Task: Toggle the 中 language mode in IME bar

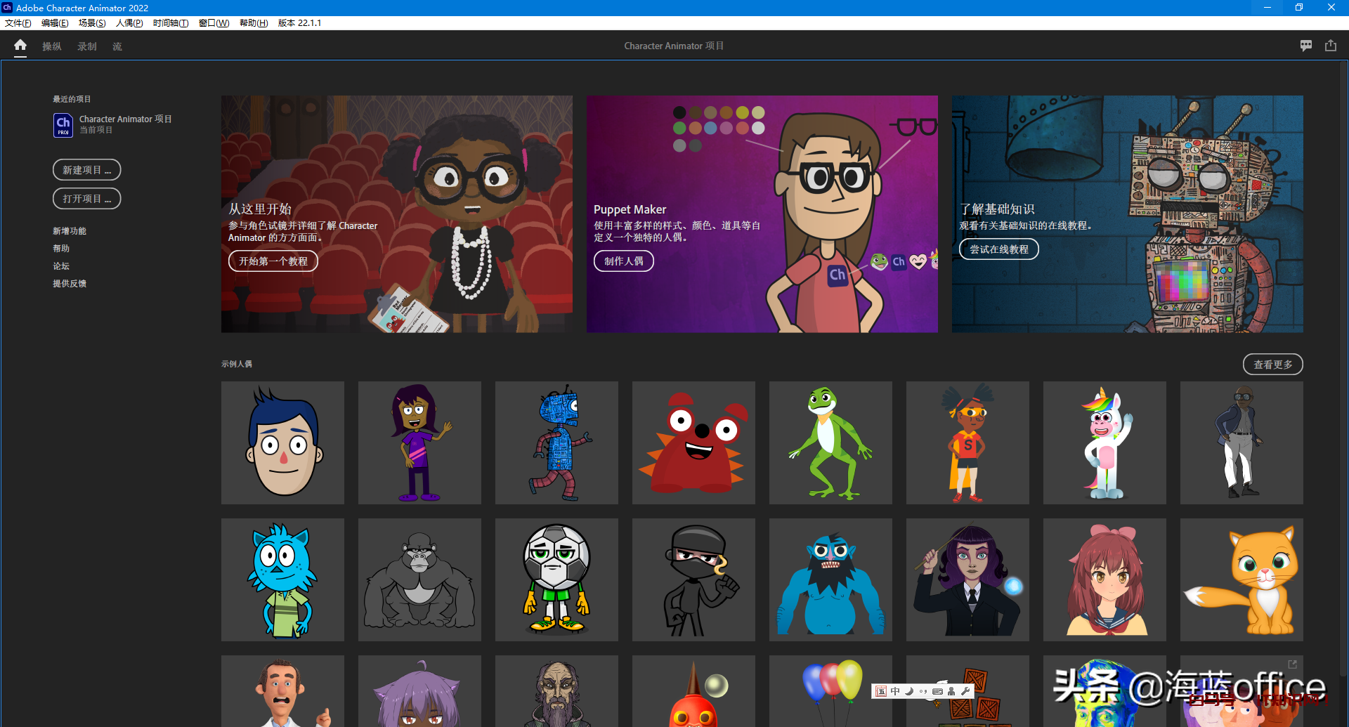Action: point(895,691)
